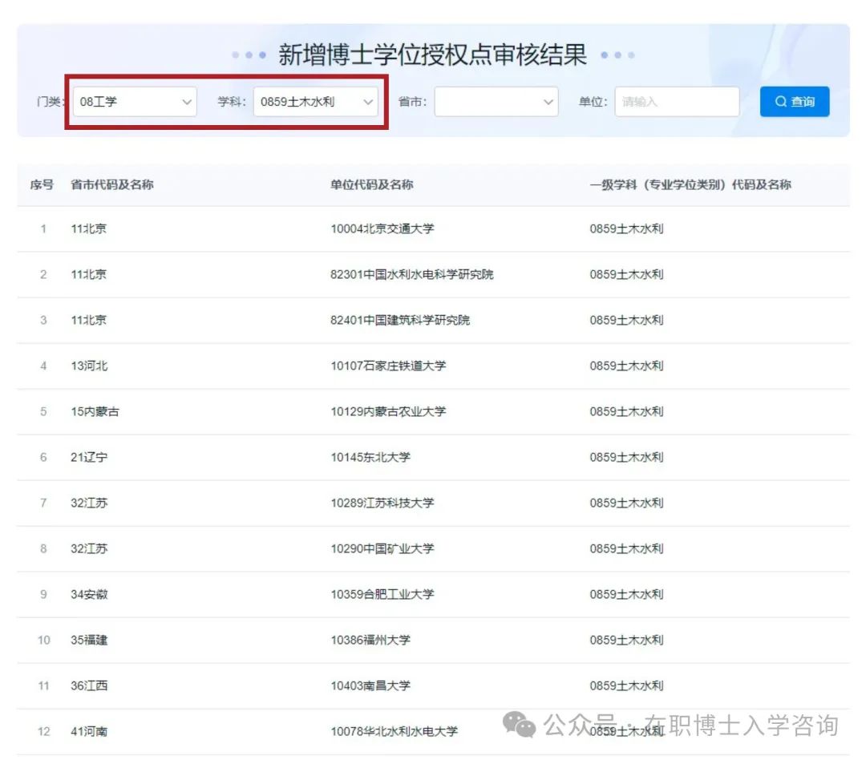This screenshot has width=866, height=760.
Task: Open the 门类 dropdown showing 08工学
Action: (135, 102)
